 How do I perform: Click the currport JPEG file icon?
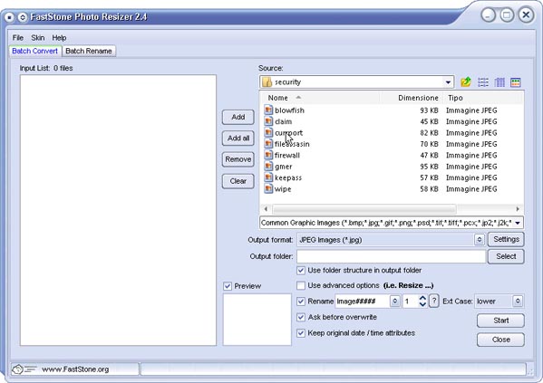coord(268,132)
